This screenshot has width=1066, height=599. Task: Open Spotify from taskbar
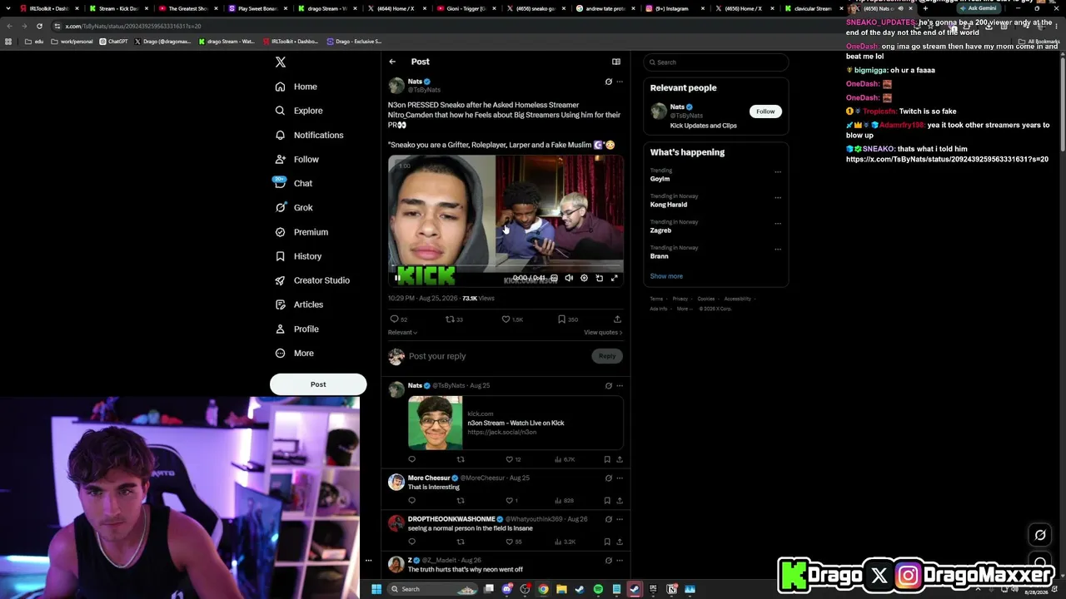[x=598, y=589]
